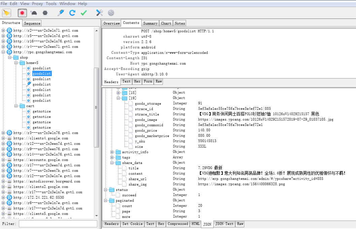Click the https://accounts.google.com lock icon
This screenshot has width=356, height=229.
coord(9,160)
